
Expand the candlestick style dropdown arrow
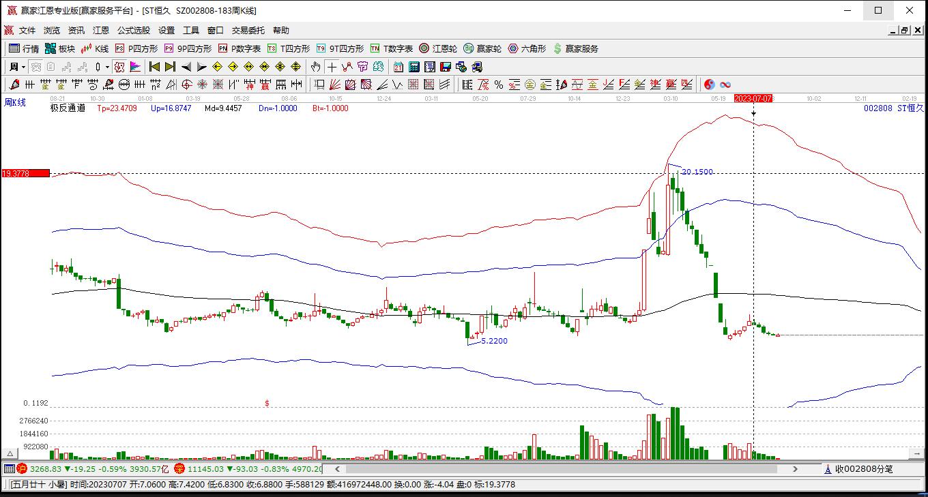[107, 67]
